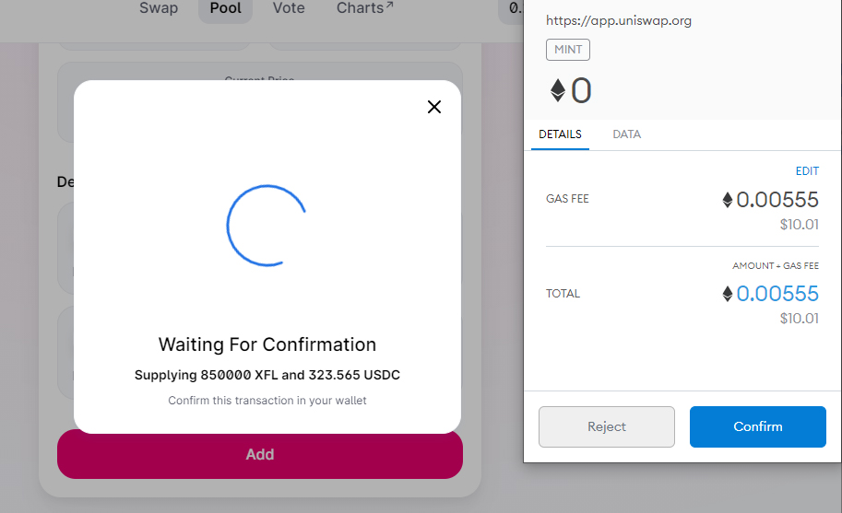Select the Pool navigation tab
This screenshot has height=513, width=842.
(x=226, y=8)
